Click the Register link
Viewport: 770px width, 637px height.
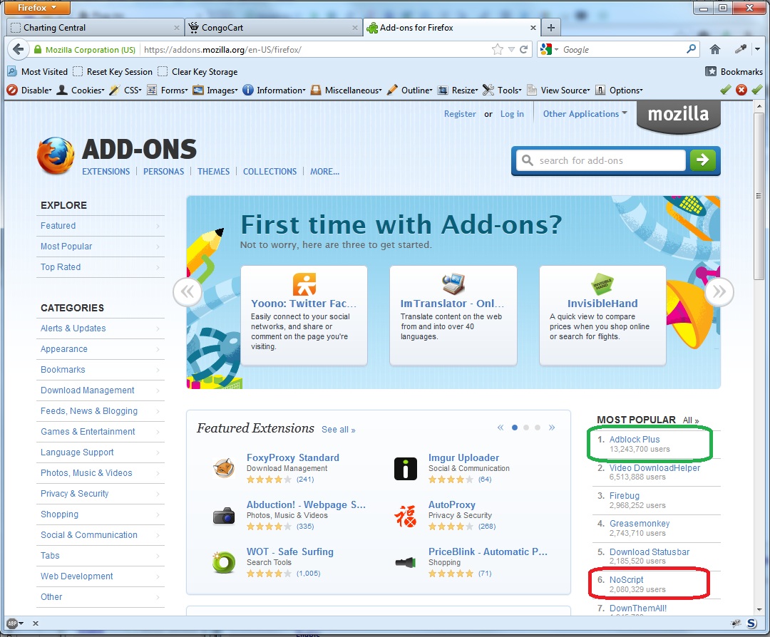point(460,114)
